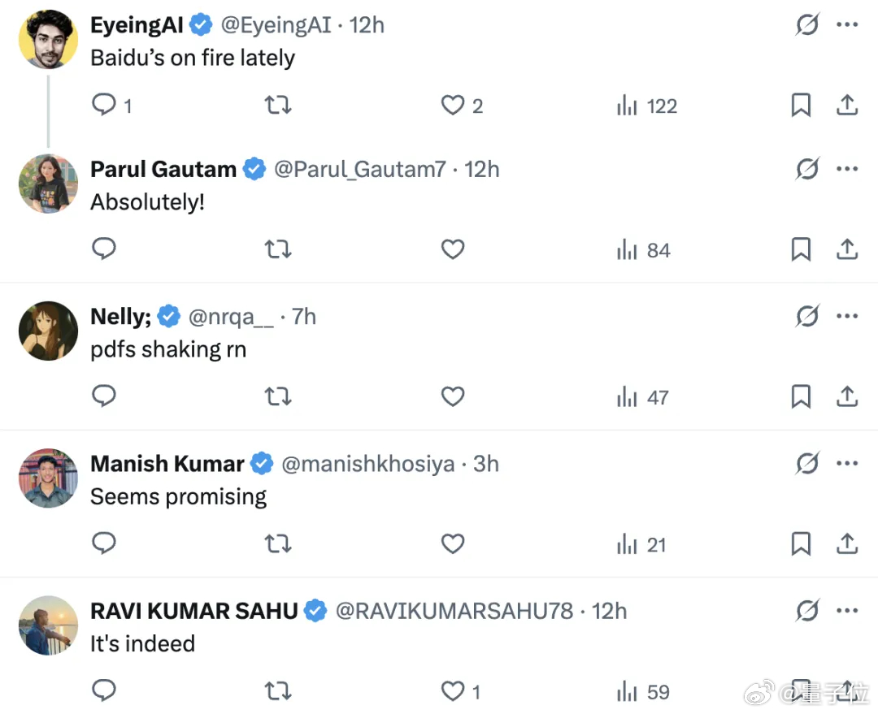Screen dimensions: 878x714
Task: Repost RAVI KUMAR SAHU's It's indeed tweet
Action: pyautogui.click(x=278, y=691)
